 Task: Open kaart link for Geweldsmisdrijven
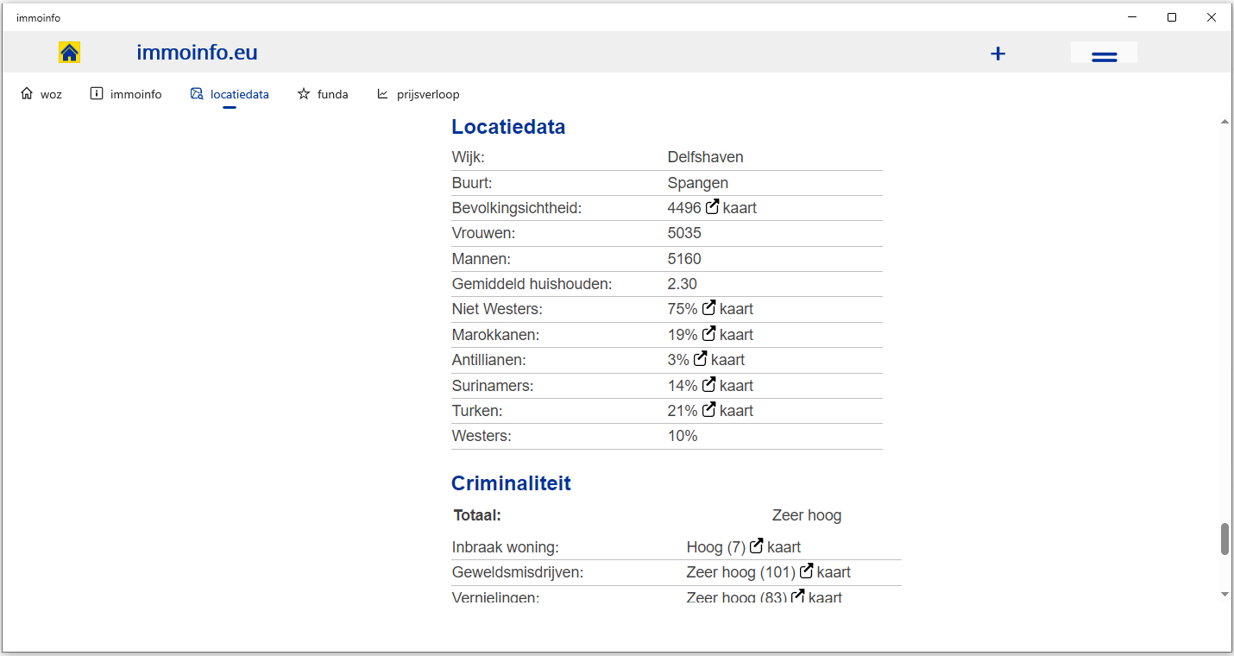pyautogui.click(x=833, y=571)
